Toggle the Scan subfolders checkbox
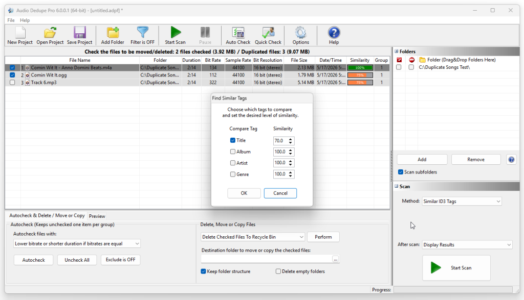This screenshot has width=524, height=300. pos(400,172)
